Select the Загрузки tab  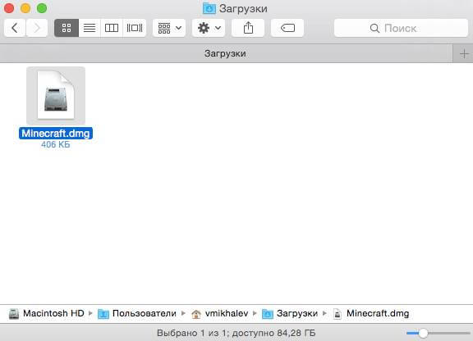click(x=226, y=53)
